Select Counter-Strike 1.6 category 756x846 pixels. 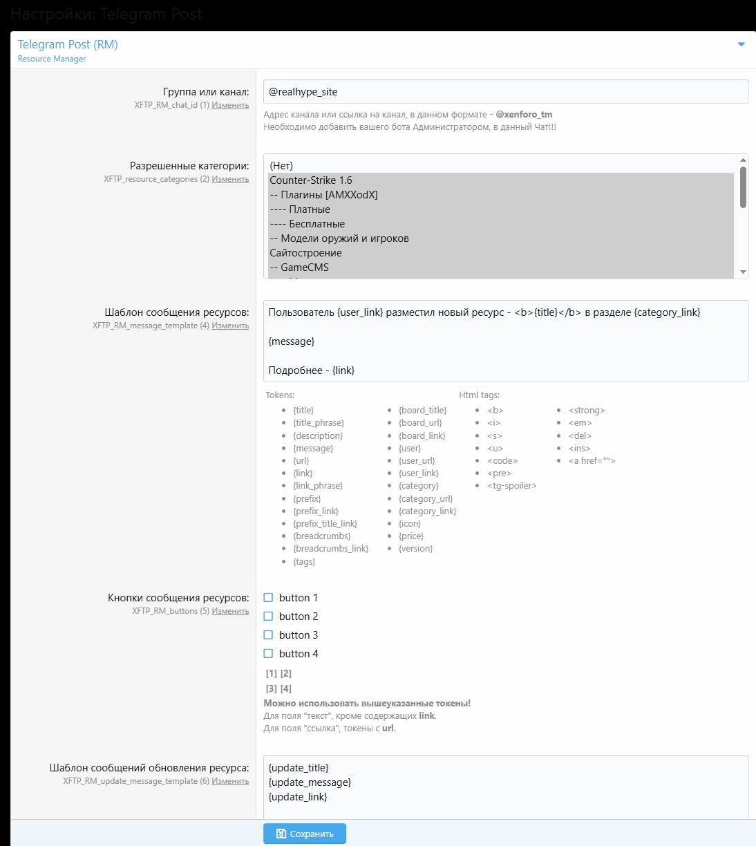tap(311, 180)
